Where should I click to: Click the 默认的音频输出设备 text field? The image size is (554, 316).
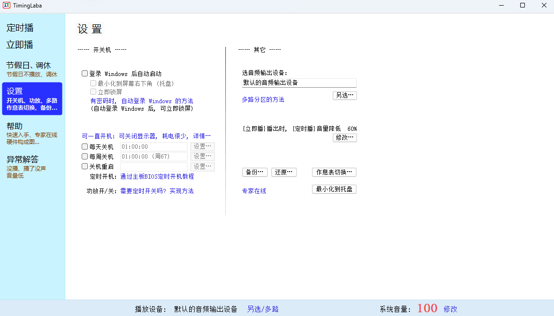[x=299, y=83]
